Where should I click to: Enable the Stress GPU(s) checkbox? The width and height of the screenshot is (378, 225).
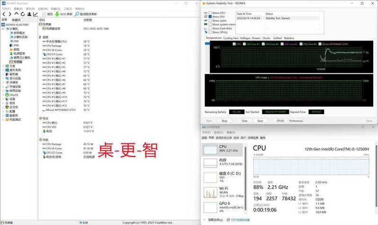(x=210, y=32)
